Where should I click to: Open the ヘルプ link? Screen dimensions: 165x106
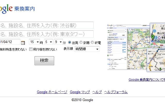[x=97, y=92]
